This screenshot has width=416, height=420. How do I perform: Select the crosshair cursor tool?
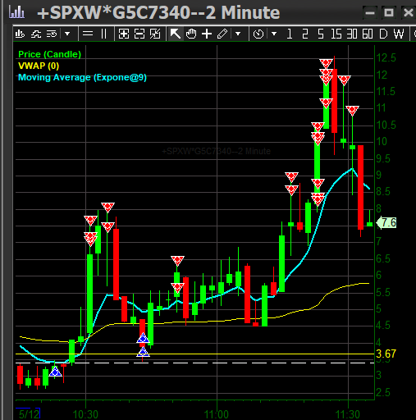coord(207,34)
